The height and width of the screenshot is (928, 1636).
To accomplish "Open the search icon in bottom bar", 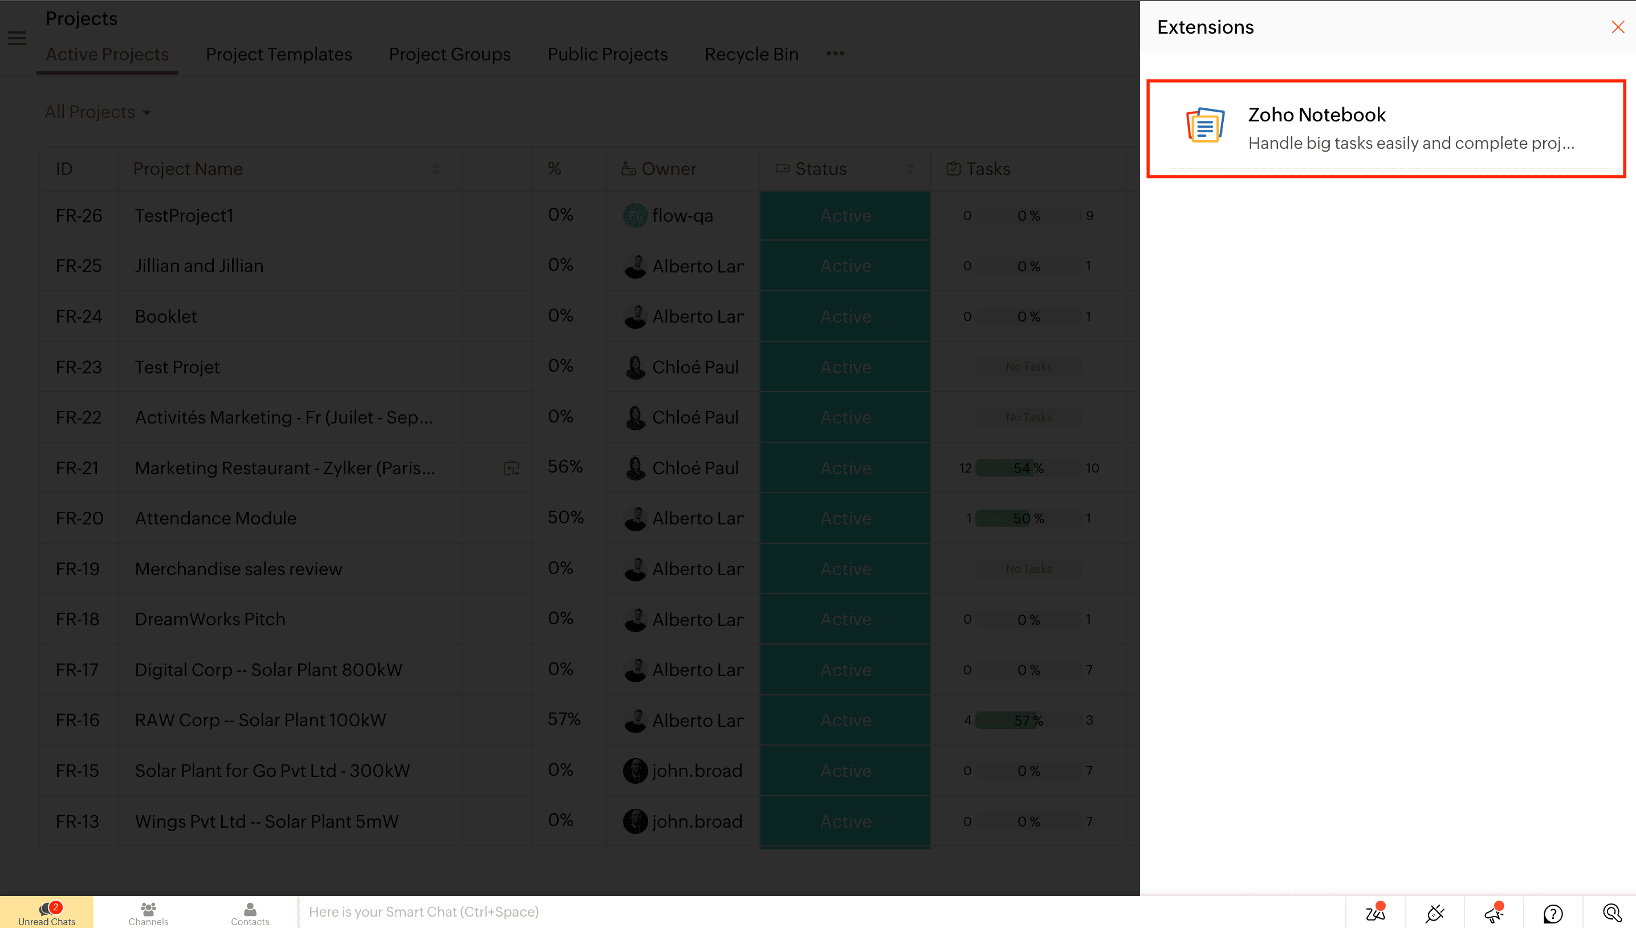I will [1613, 913].
